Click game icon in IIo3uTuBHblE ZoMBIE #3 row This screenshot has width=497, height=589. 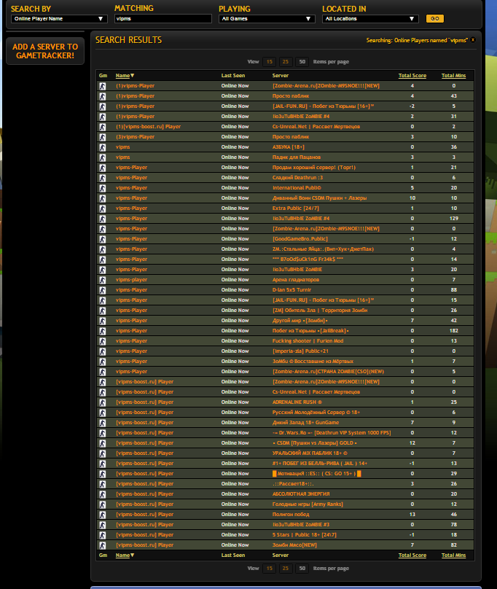coord(102,525)
